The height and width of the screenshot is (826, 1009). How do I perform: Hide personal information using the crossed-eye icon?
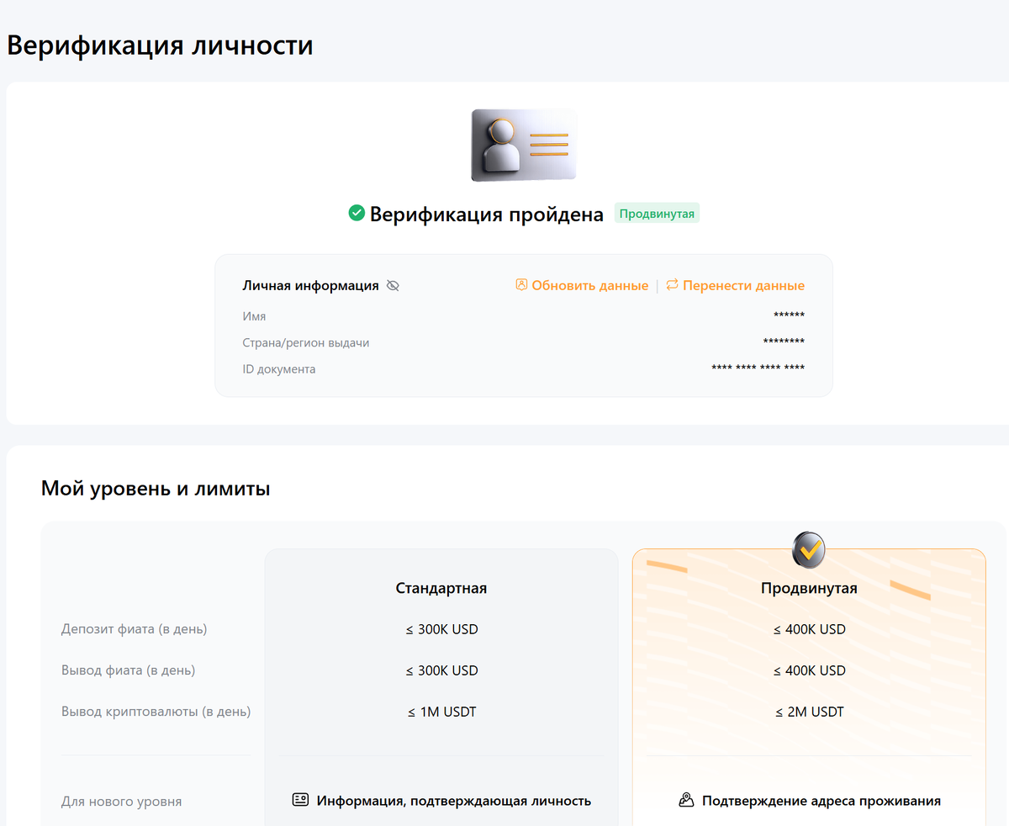[392, 285]
